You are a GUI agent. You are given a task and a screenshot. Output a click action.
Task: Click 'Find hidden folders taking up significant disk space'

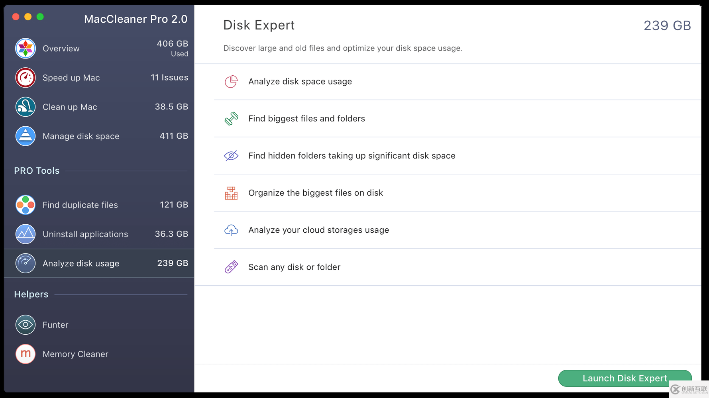point(458,155)
